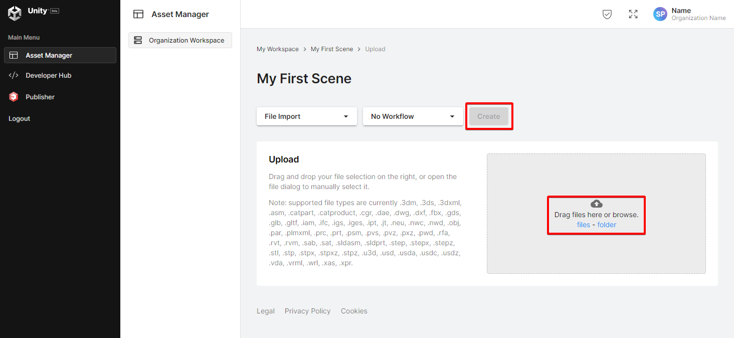Navigate to My Workspace breadcrumb
This screenshot has height=338, width=734.
point(278,49)
